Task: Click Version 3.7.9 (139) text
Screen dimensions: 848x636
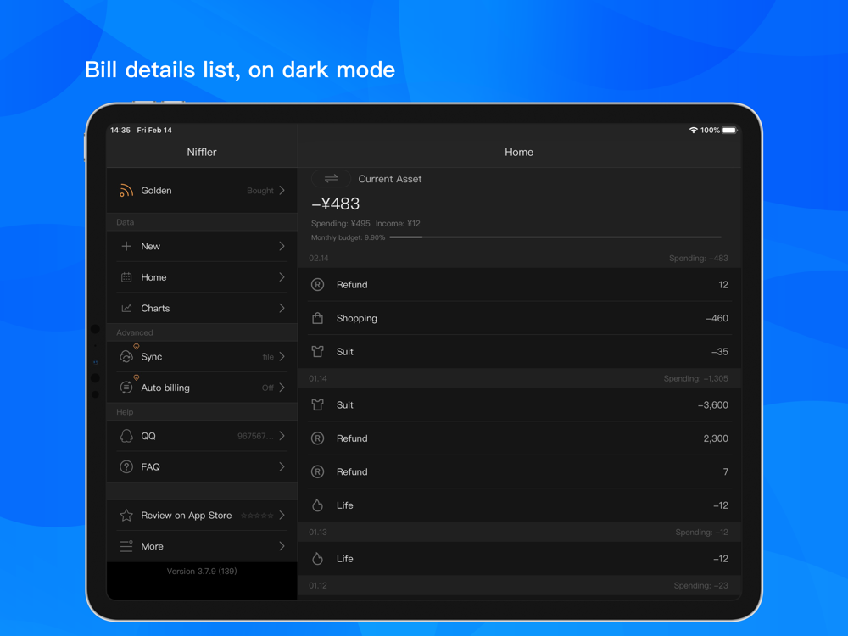Action: [x=202, y=571]
